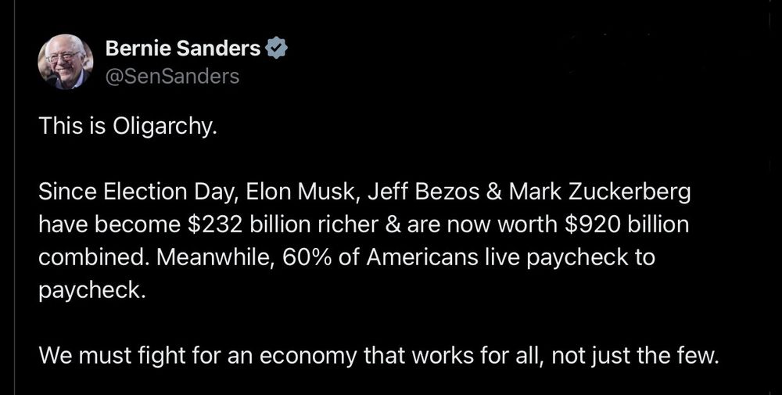782x395 pixels.
Task: Open the @SenSanders handle link
Action: point(173,77)
